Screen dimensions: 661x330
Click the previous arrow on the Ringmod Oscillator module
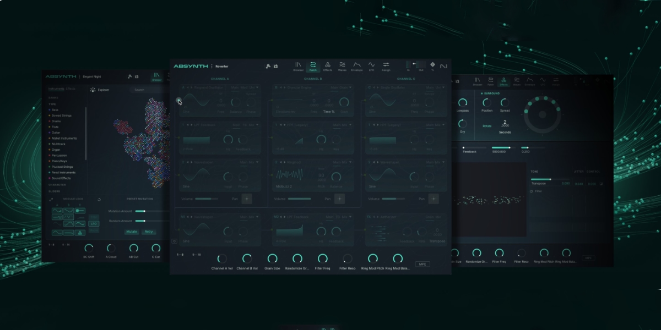pyautogui.click(x=188, y=87)
